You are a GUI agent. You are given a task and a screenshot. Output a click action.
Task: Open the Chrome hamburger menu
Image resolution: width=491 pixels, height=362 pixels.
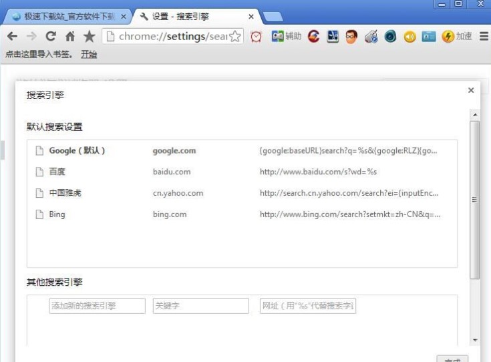click(x=484, y=36)
